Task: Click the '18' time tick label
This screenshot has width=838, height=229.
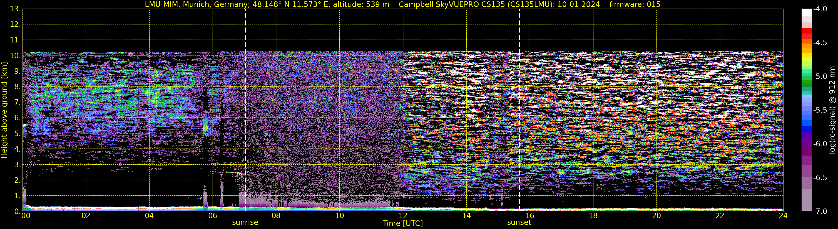Action: click(593, 216)
